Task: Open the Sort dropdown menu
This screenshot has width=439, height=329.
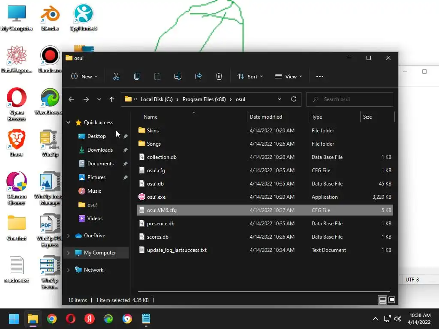Action: tap(250, 76)
